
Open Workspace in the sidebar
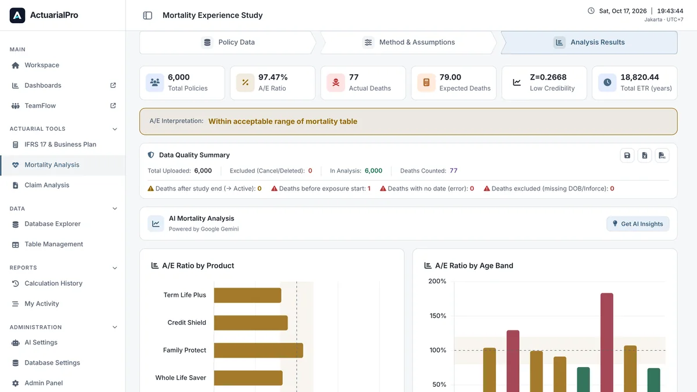(63, 65)
